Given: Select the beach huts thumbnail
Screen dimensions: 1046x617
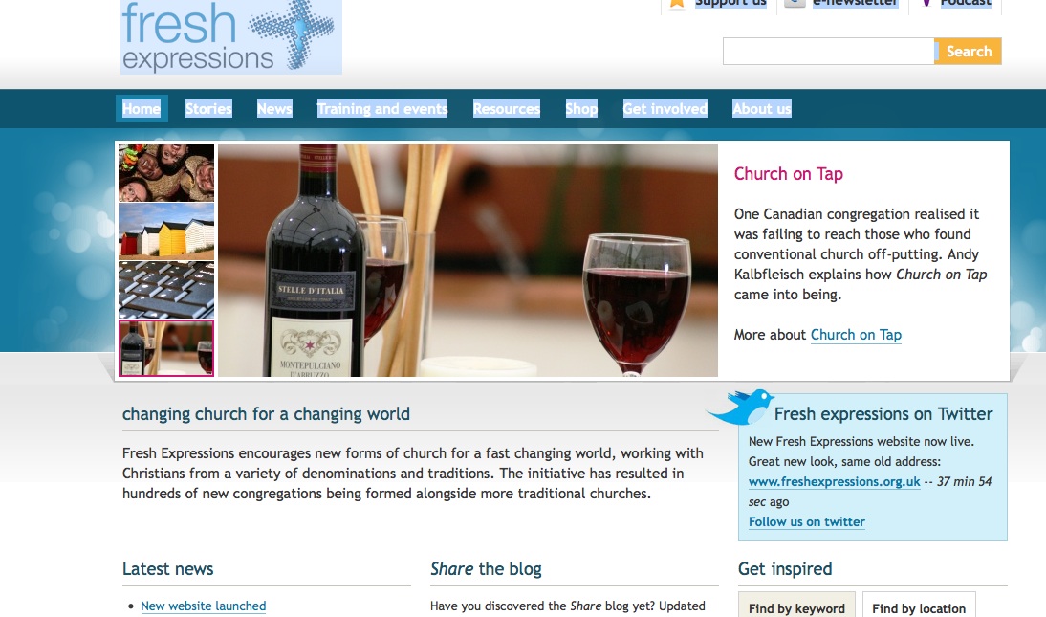Looking at the screenshot, I should coord(166,231).
